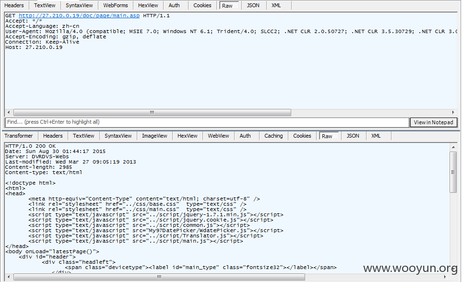462x282 pixels.
Task: Switch to request HexView tab
Action: click(x=148, y=5)
